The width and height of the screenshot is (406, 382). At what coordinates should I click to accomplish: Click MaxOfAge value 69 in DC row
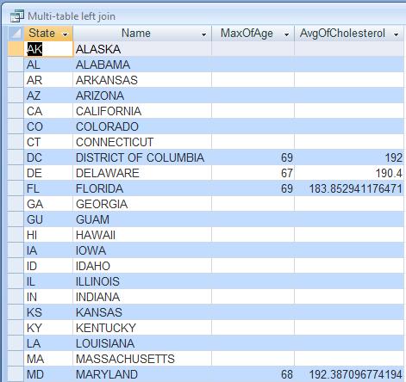(253, 157)
